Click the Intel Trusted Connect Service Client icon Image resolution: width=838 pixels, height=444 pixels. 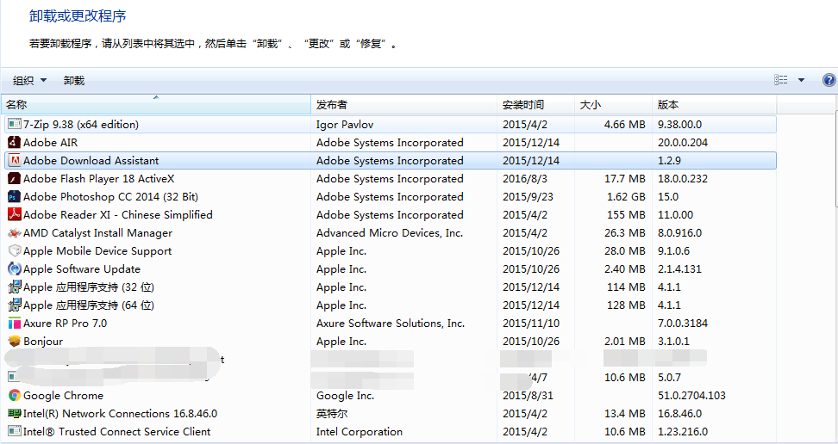15,432
